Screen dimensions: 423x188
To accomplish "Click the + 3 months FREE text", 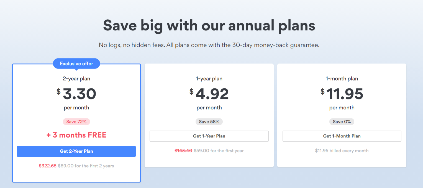I will 76,135.
